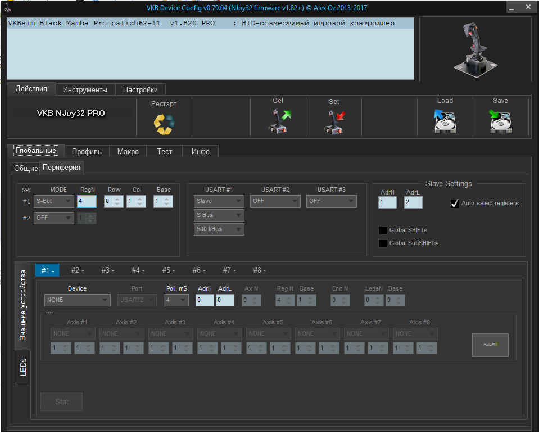The width and height of the screenshot is (539, 433).
Task: Click the RegN input field
Action: tap(87, 201)
